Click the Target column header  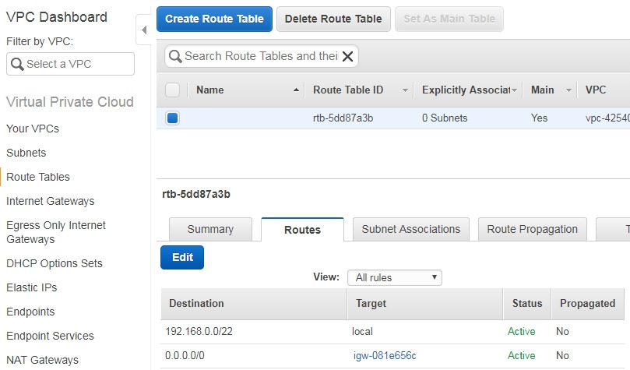point(371,304)
